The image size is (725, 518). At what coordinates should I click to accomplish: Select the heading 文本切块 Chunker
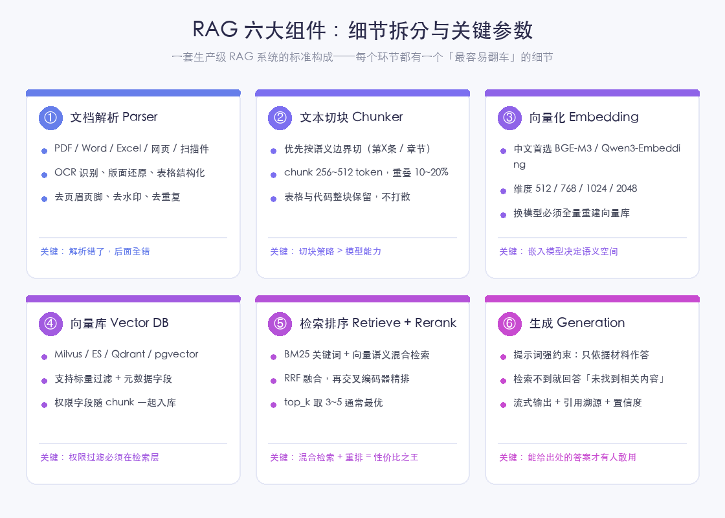click(x=351, y=117)
